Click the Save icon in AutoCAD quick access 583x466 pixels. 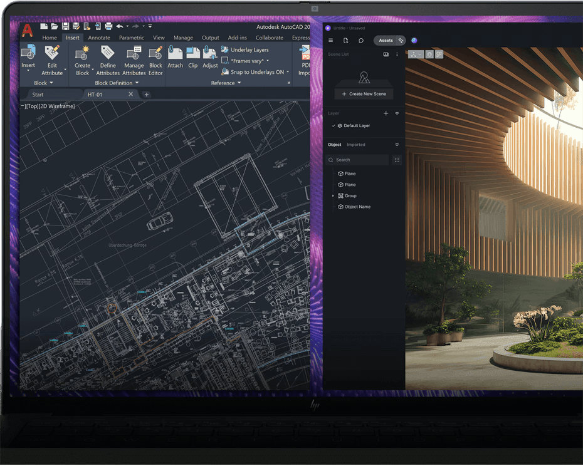65,26
